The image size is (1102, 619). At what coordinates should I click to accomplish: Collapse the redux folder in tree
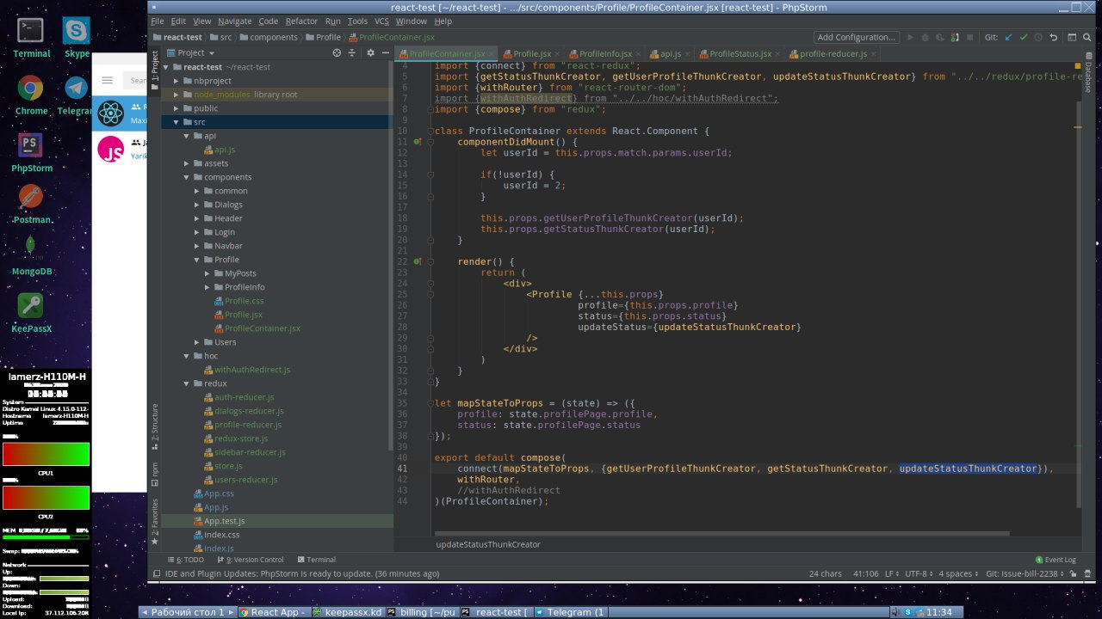[x=187, y=383]
